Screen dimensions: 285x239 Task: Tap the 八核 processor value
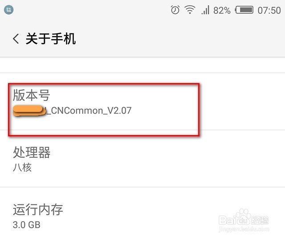click(x=22, y=167)
